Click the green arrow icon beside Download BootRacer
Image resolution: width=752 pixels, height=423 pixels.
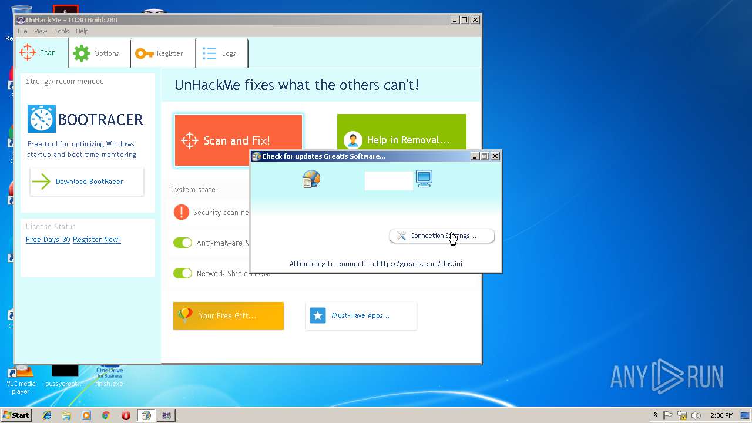tap(41, 182)
